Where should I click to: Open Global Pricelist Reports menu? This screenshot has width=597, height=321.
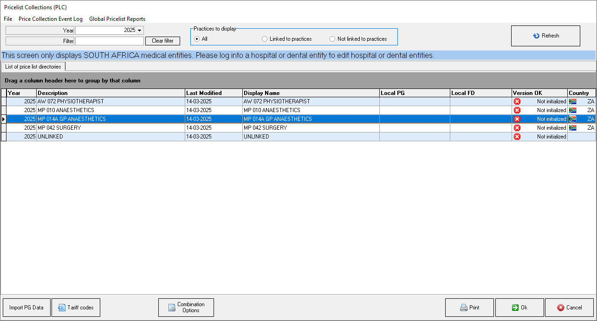117,19
